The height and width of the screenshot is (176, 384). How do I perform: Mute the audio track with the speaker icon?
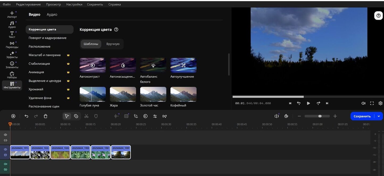click(x=5, y=164)
